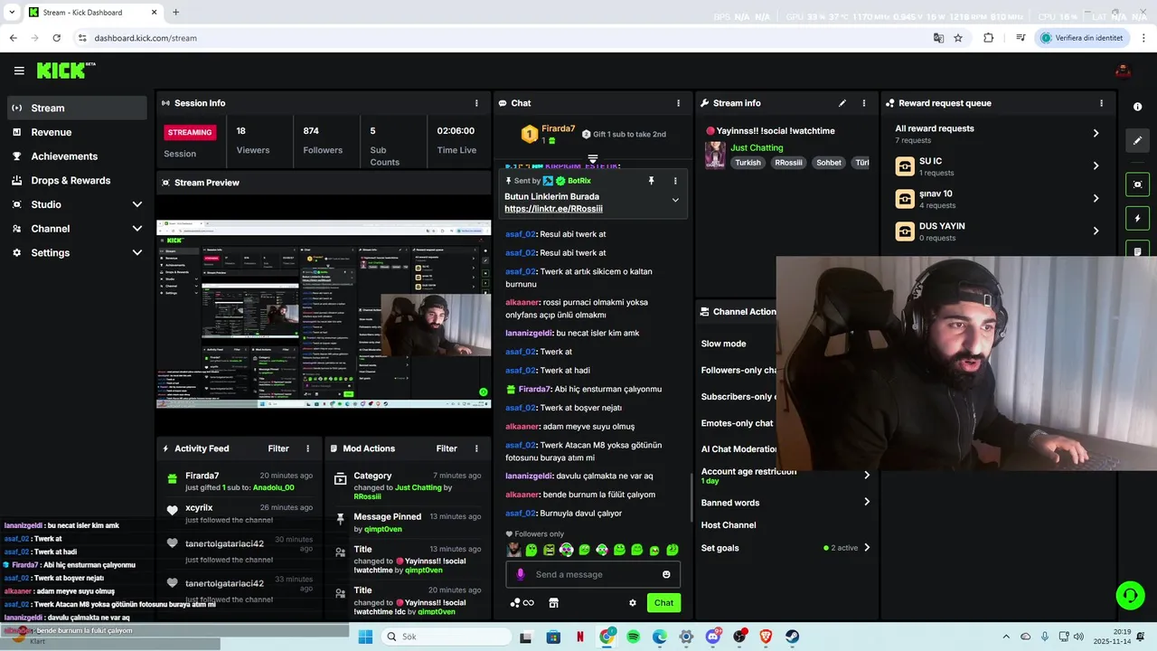Click the Host Channel option
This screenshot has height=651, width=1157.
point(729,525)
